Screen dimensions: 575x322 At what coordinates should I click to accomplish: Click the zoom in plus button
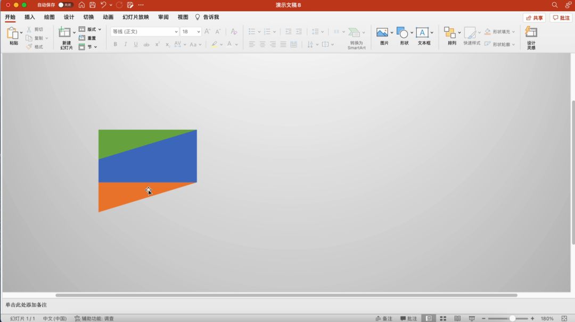point(532,318)
